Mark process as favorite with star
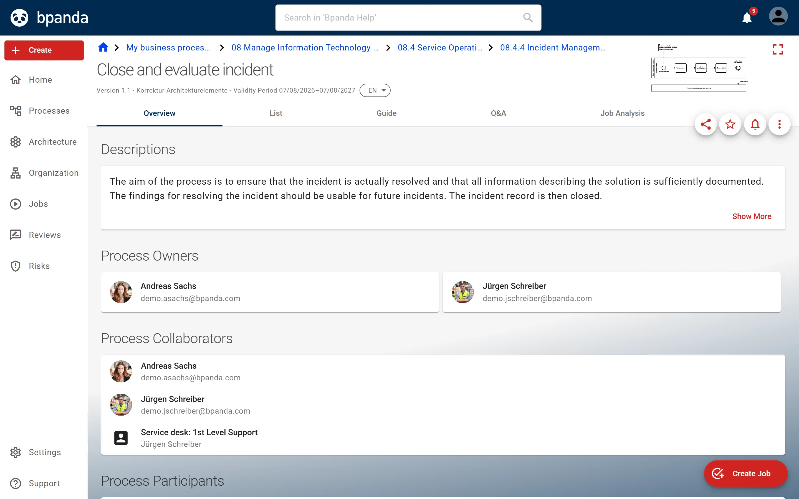Screen dimensions: 799x499 (730, 124)
